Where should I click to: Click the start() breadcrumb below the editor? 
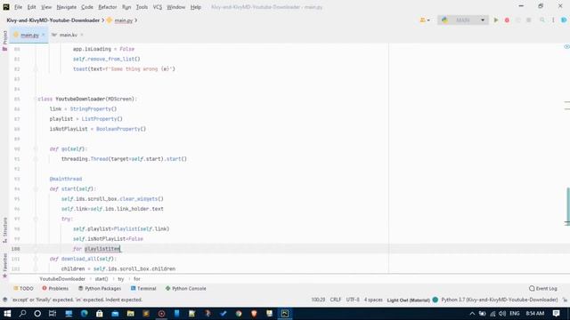(102, 278)
